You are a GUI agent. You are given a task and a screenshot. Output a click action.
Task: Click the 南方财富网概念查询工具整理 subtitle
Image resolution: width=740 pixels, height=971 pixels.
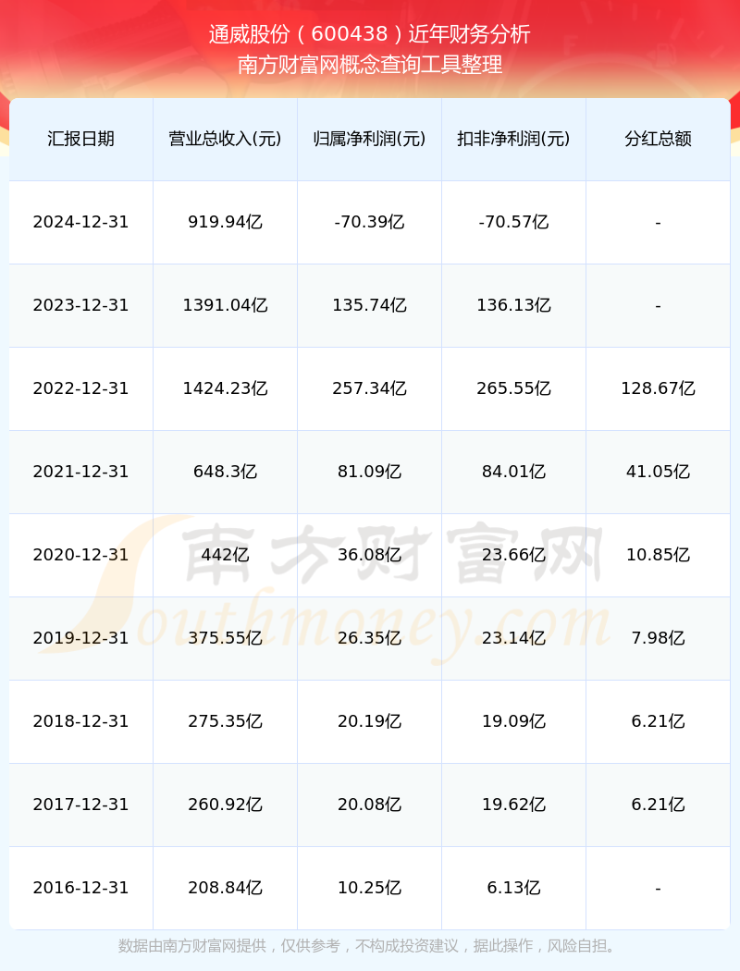coord(370,65)
